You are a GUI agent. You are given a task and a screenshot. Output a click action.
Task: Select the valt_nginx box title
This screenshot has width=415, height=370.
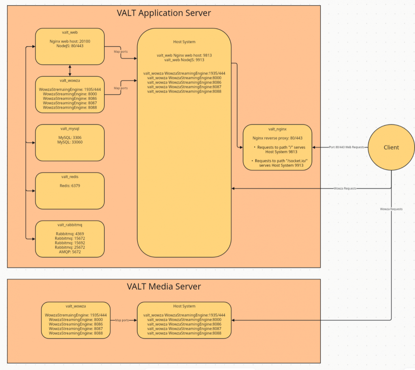point(277,129)
